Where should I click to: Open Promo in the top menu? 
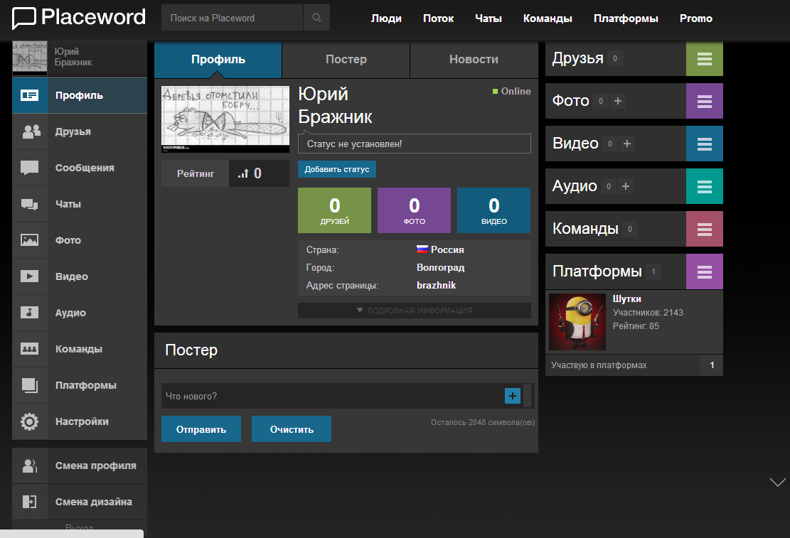point(696,18)
